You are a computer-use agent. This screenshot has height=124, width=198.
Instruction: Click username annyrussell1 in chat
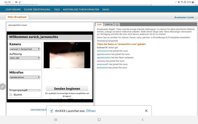tap(103, 64)
